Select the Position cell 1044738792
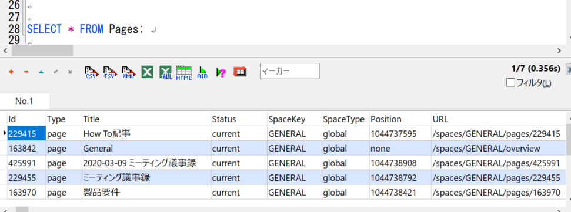This screenshot has height=212, width=571. pyautogui.click(x=400, y=177)
